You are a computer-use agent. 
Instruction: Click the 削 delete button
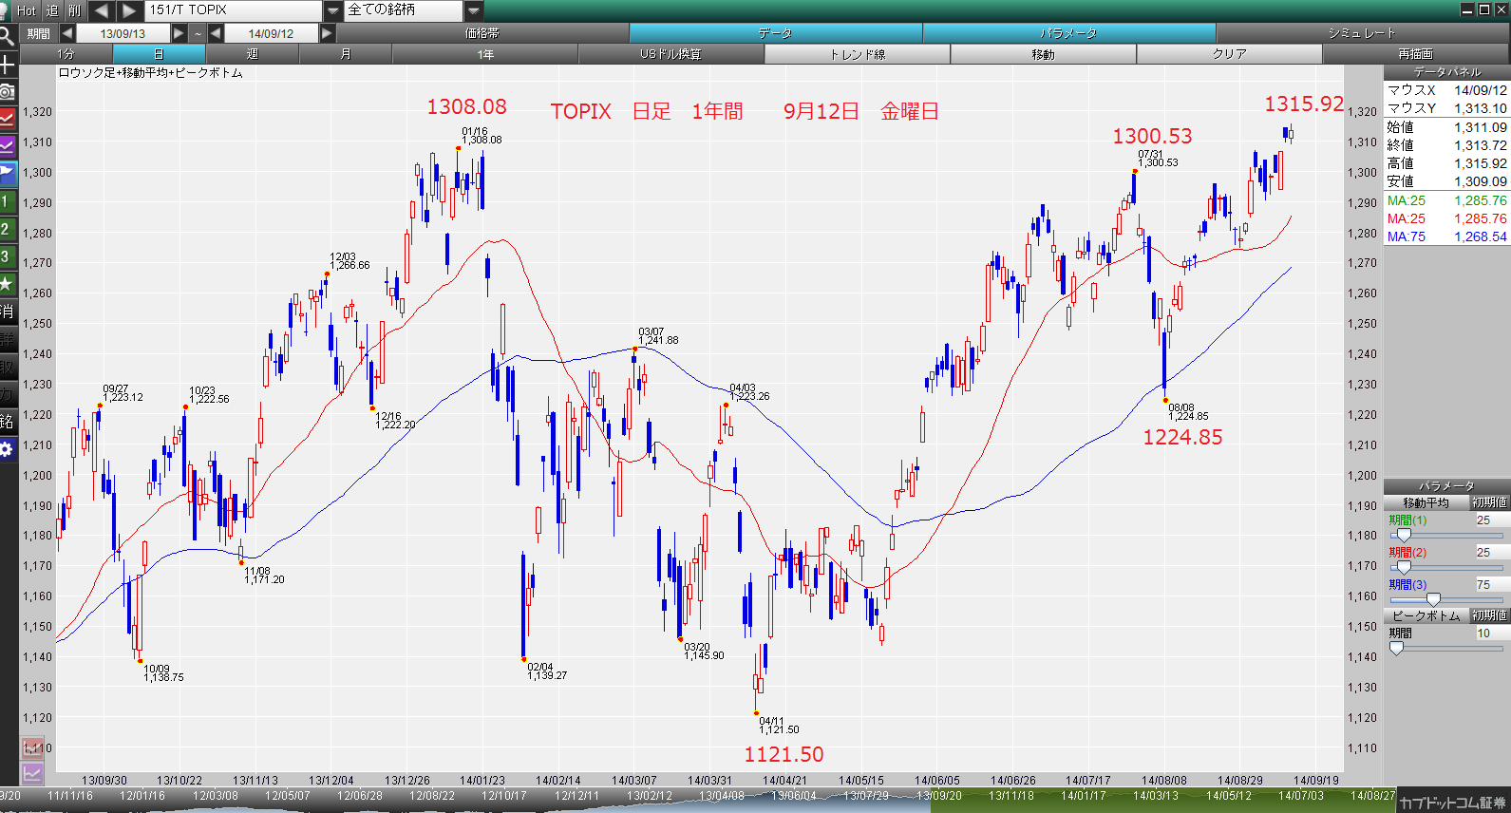[x=75, y=10]
